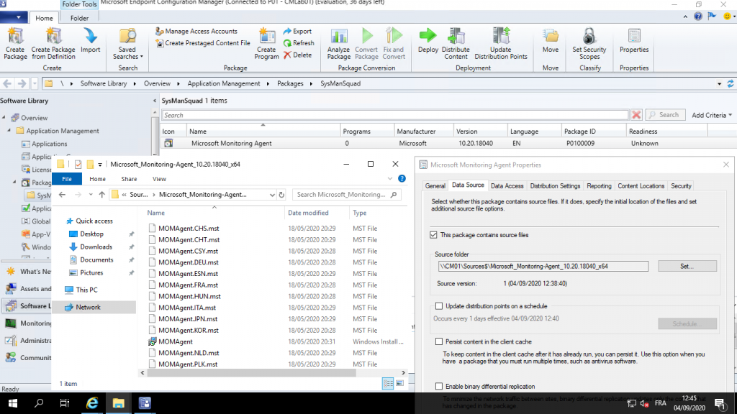Click Explorer search box

[x=346, y=195]
